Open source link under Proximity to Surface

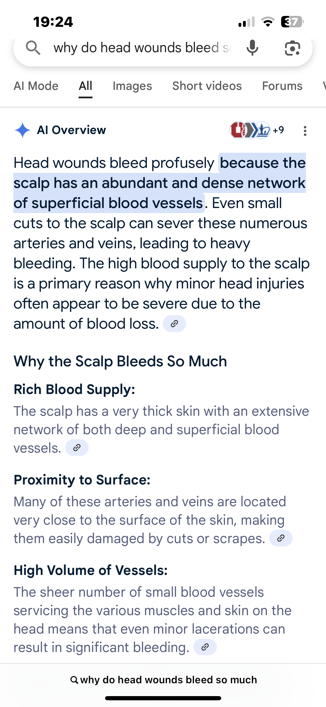tap(281, 538)
